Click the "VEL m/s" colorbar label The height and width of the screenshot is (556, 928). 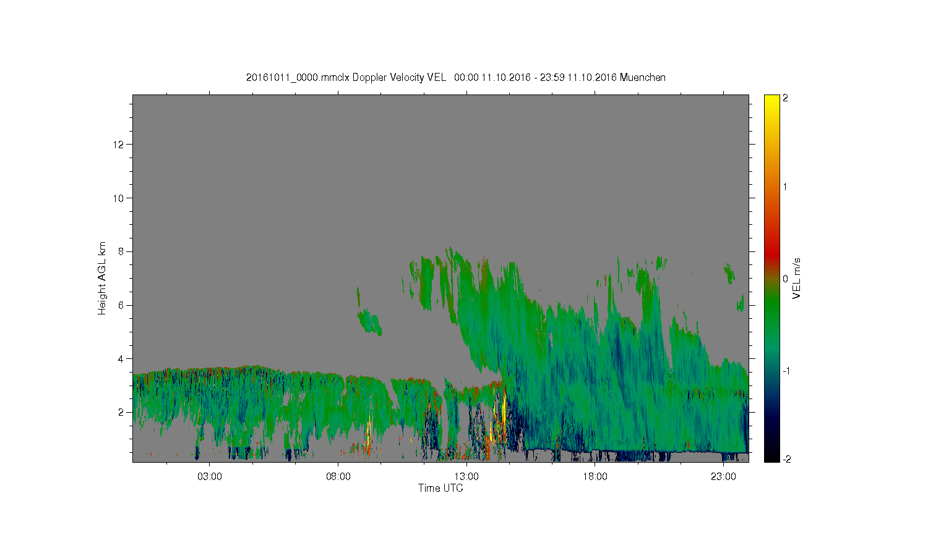797,278
